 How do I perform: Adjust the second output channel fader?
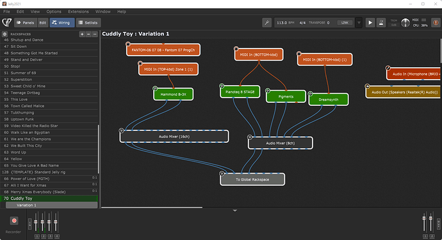click(430, 218)
